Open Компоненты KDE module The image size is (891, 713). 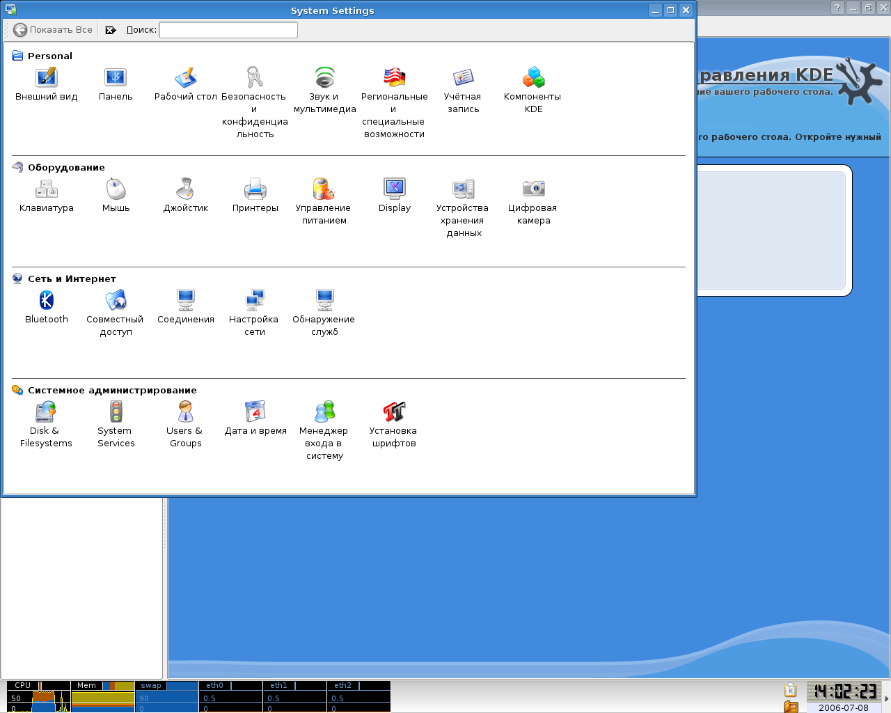coord(533,91)
